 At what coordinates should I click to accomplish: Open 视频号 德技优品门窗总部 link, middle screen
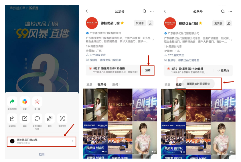coord(104,60)
